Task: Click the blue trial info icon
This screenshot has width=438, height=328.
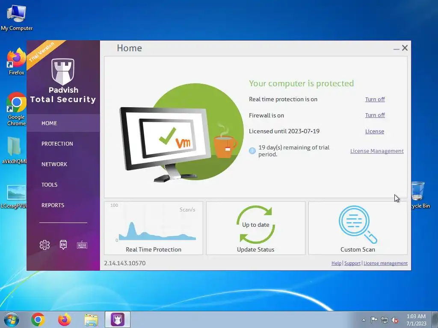Action: click(x=252, y=151)
